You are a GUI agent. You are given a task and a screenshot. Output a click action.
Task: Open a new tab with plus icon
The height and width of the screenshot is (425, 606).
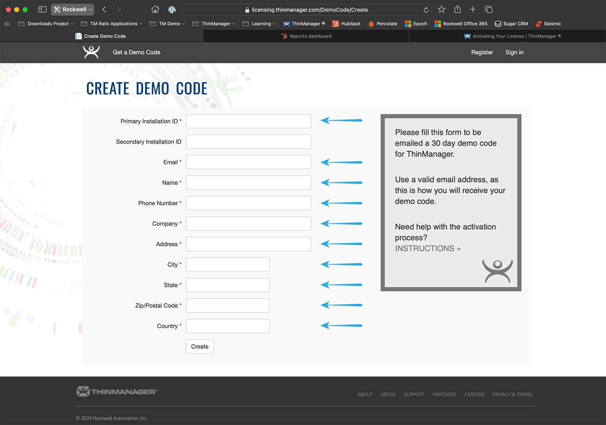tap(473, 9)
